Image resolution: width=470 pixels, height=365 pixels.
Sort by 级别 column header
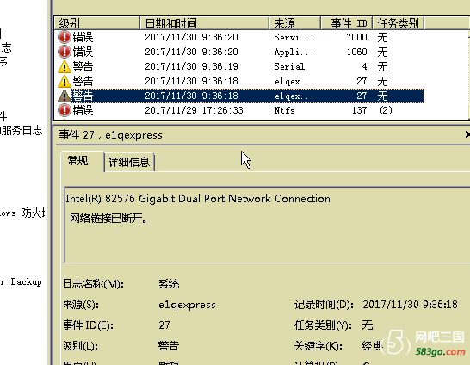coord(96,23)
